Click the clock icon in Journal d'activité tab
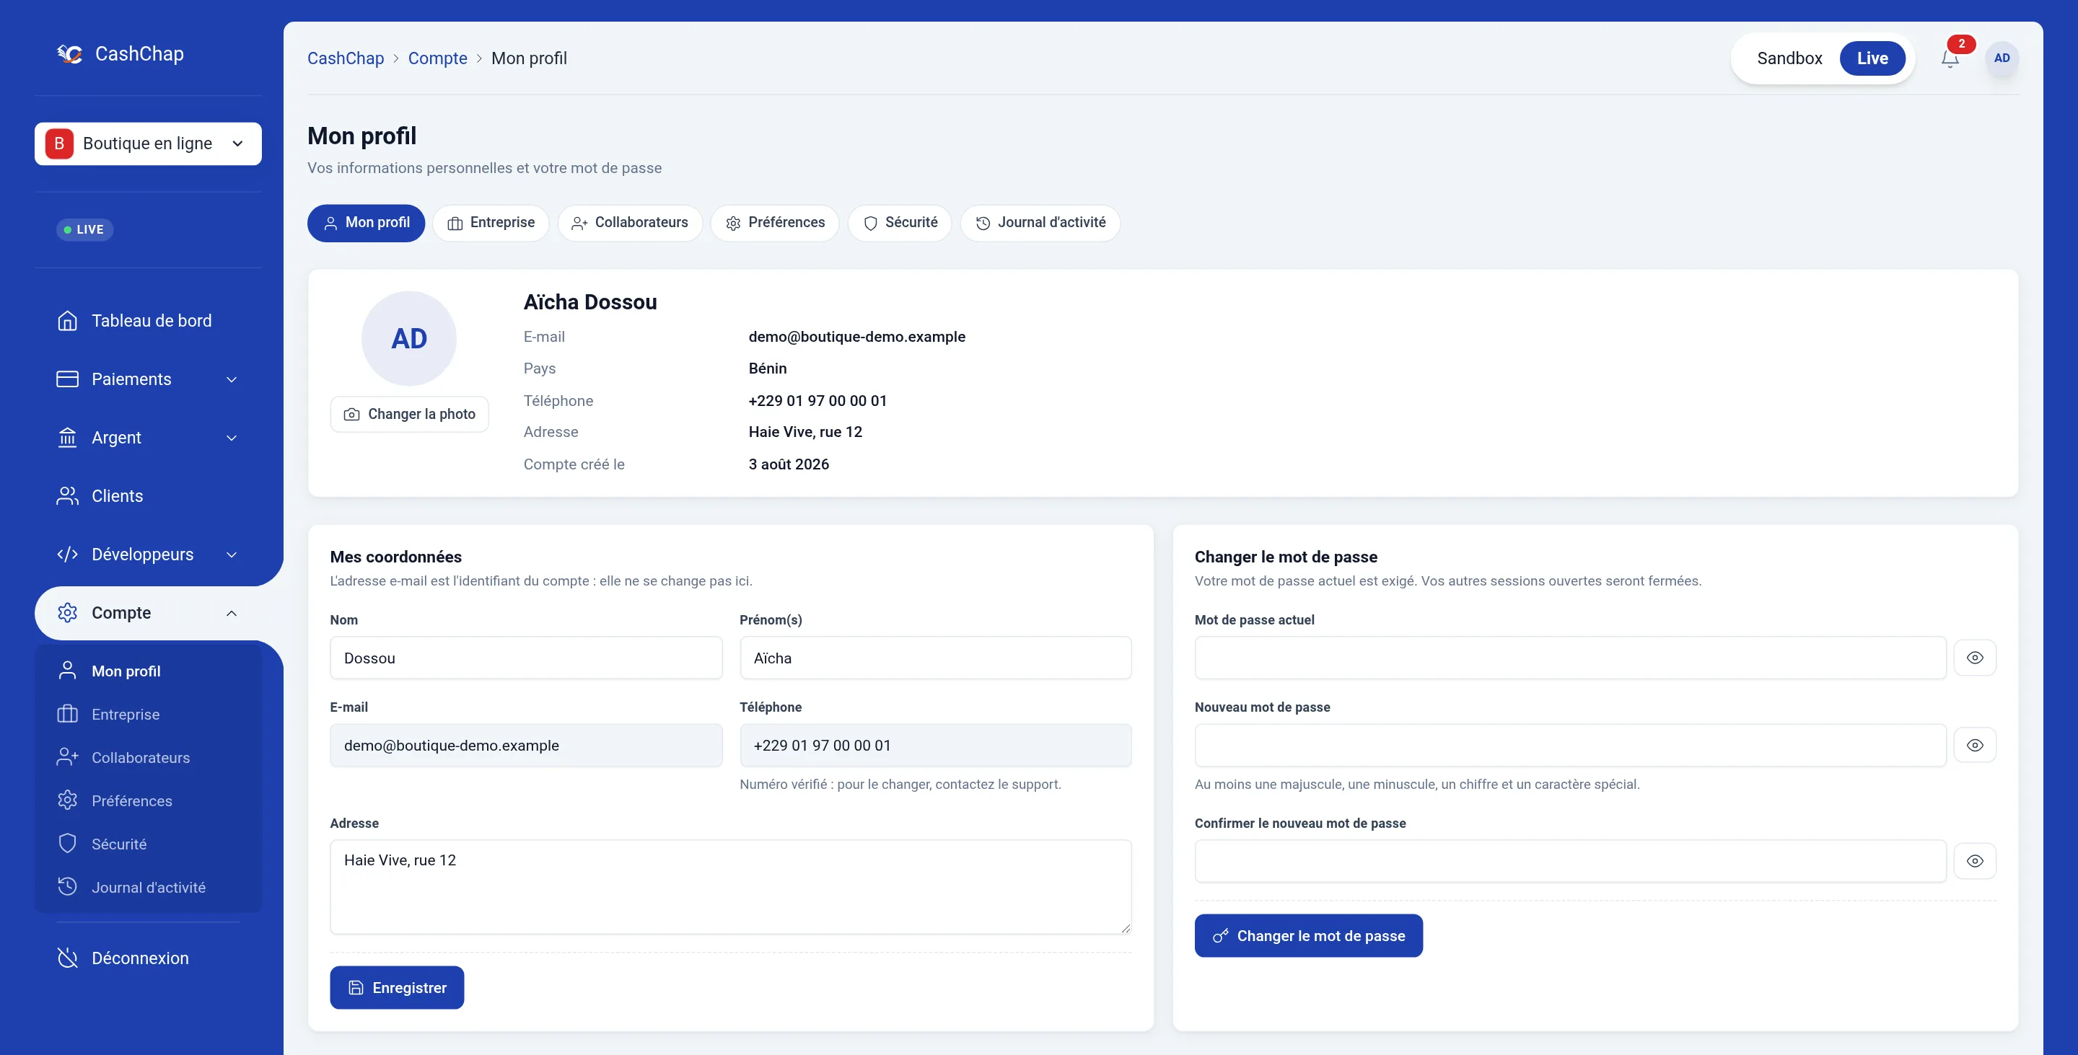 coord(983,224)
